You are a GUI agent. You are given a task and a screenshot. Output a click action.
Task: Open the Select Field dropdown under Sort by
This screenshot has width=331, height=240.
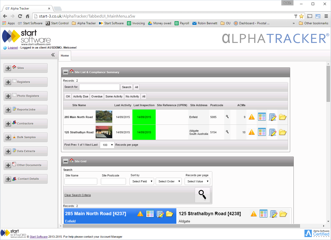point(141,181)
